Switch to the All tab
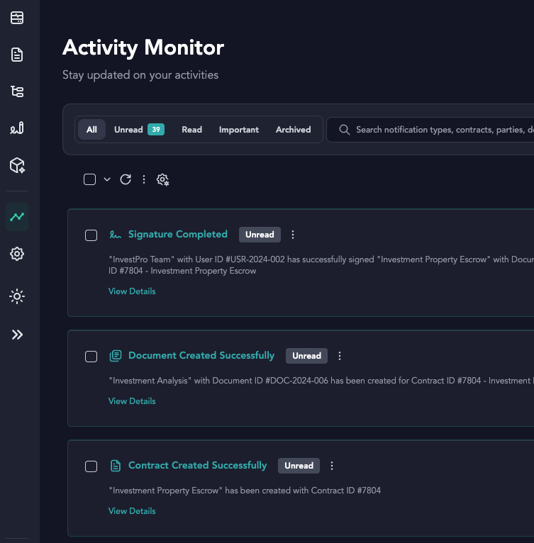Screen dimensions: 534x543 pos(91,130)
